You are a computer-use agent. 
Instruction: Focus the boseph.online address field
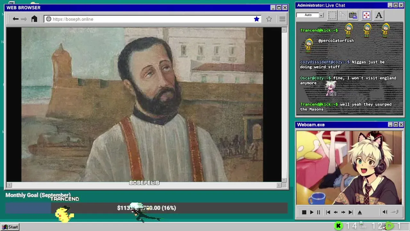[x=152, y=19]
